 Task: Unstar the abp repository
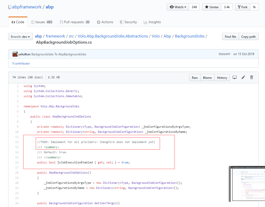211,7
